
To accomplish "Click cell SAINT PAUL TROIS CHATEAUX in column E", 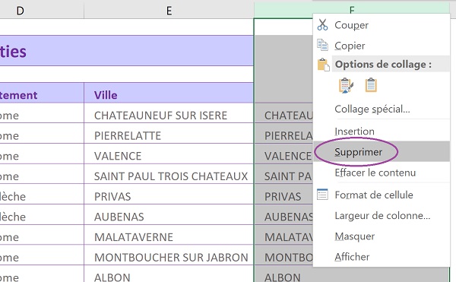I will coord(169,174).
